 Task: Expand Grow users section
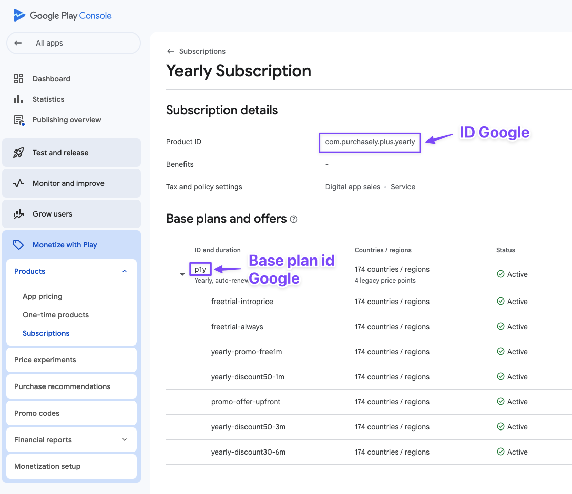point(72,214)
